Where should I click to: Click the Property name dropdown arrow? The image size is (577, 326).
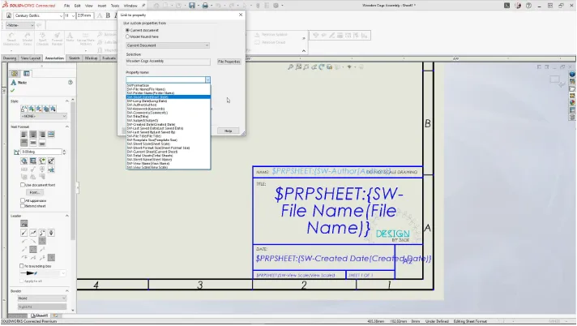207,80
